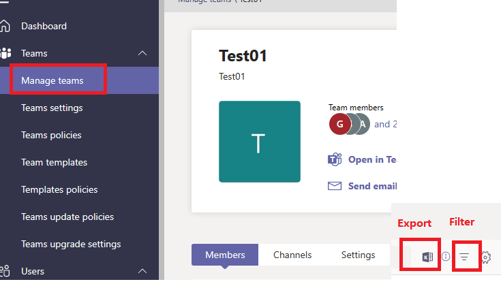Click the Dashboard home icon

[x=5, y=26]
